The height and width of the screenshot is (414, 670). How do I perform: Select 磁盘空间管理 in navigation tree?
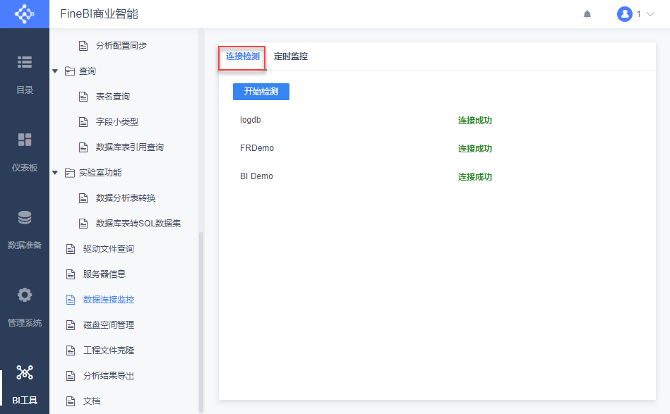click(108, 325)
